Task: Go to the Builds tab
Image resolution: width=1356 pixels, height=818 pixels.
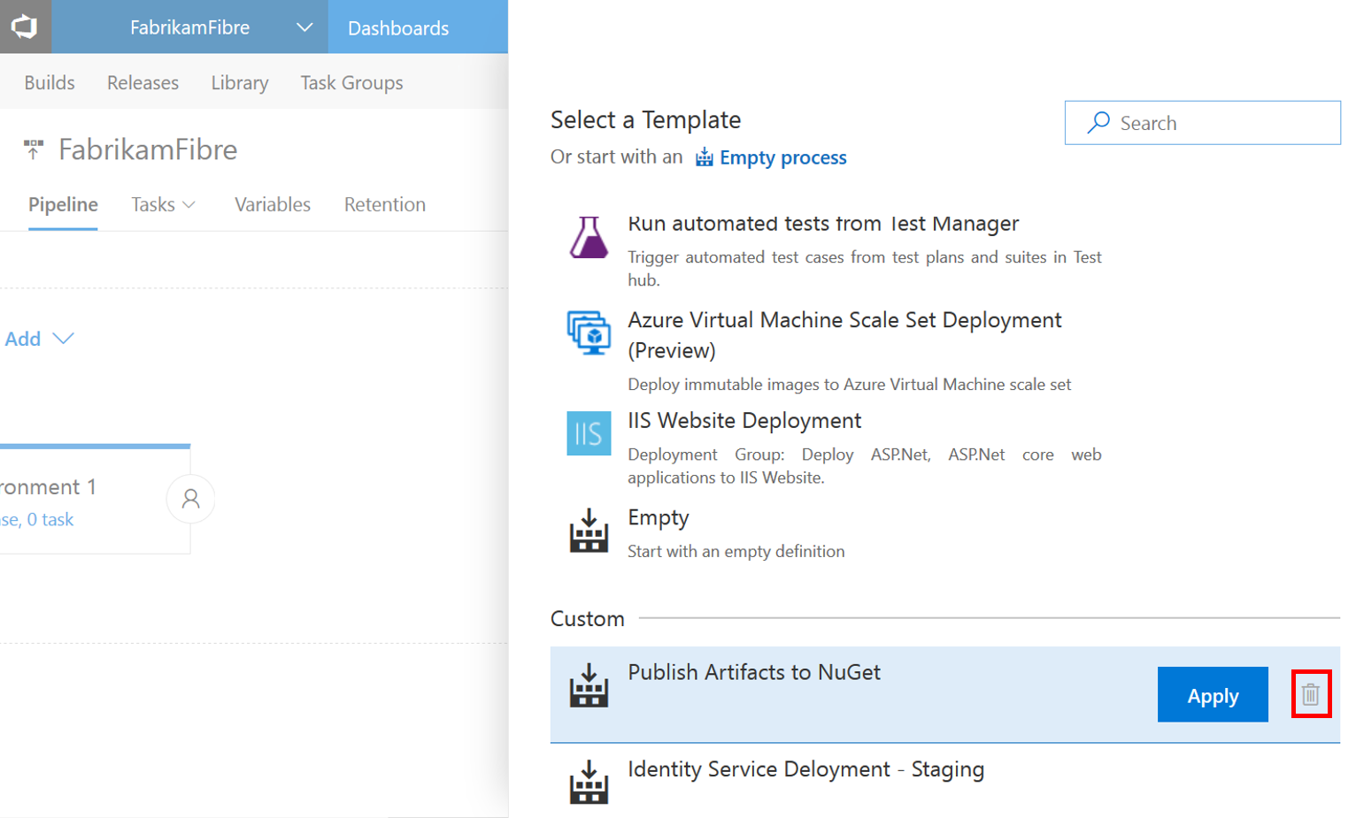Action: click(50, 82)
